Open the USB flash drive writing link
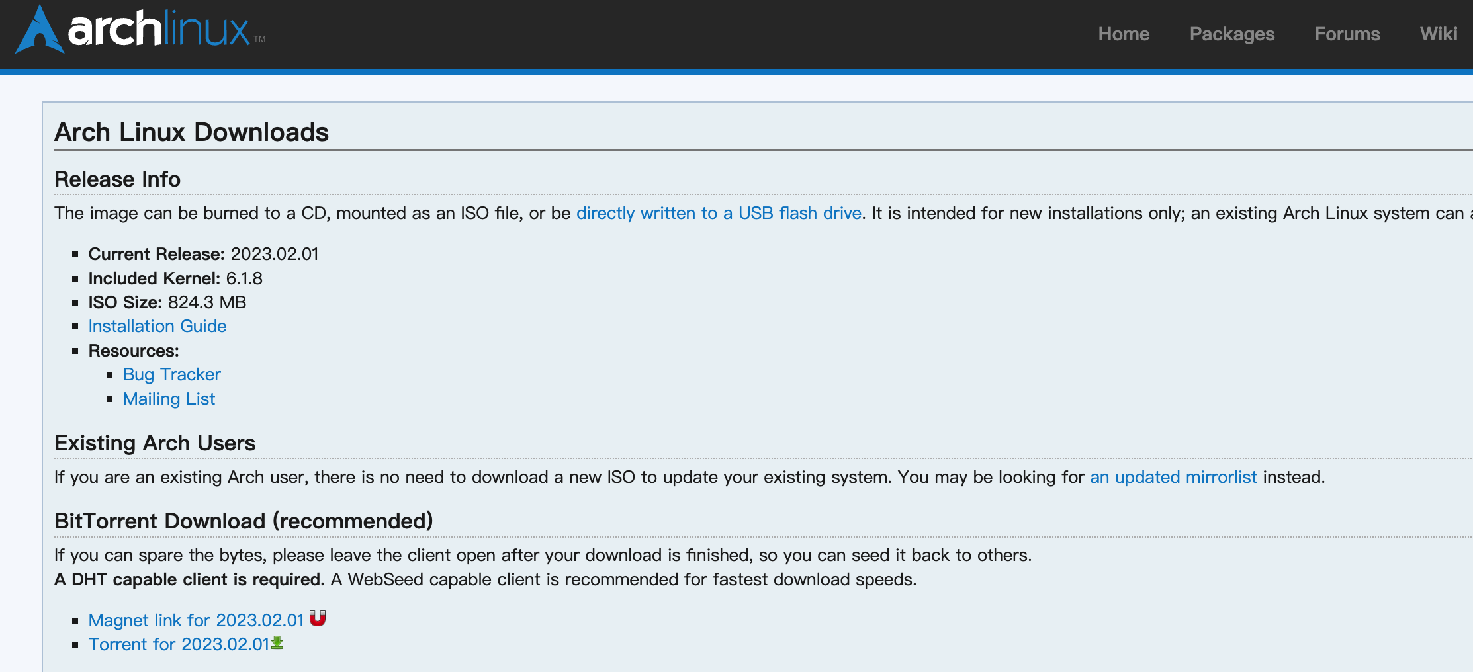 pos(719,213)
